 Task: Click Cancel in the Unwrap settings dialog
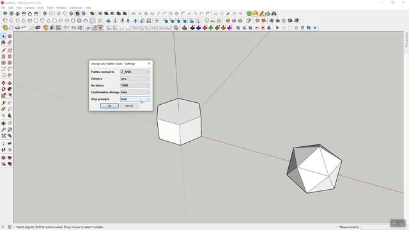pos(129,105)
